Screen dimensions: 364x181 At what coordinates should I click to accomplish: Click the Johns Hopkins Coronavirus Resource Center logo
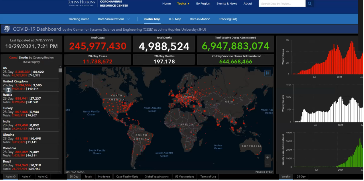click(x=98, y=3)
